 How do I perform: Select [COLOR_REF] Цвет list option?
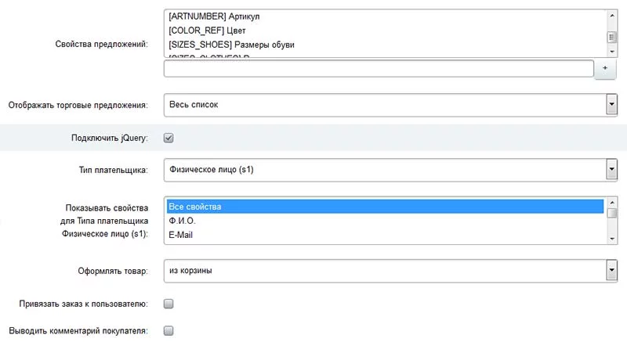point(197,31)
